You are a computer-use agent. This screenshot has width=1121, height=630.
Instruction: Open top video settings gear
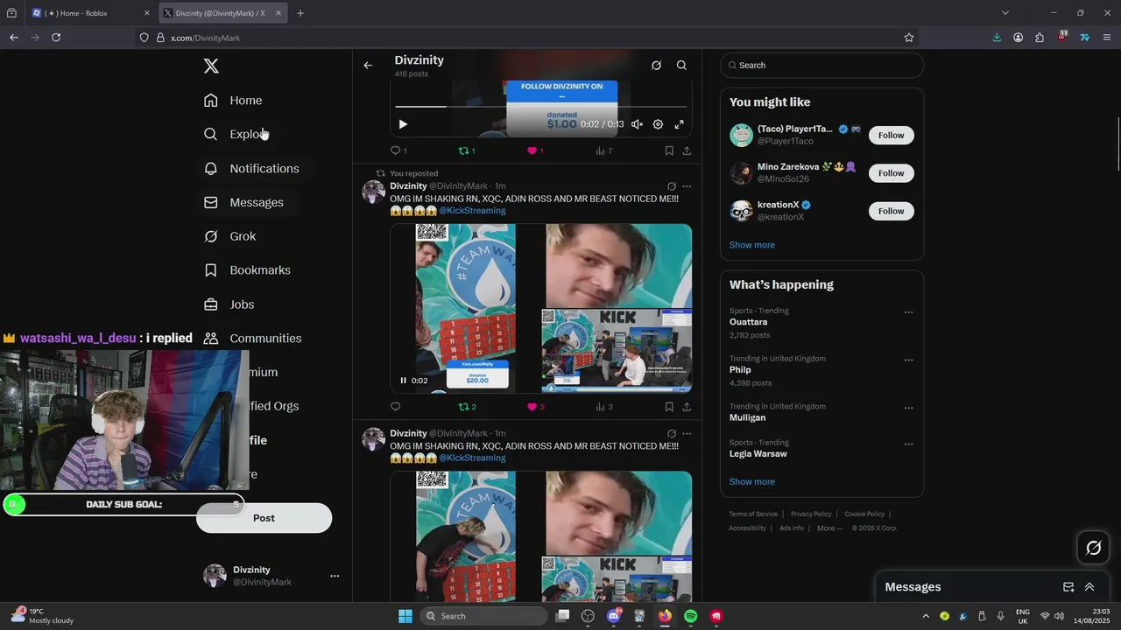[x=658, y=124]
